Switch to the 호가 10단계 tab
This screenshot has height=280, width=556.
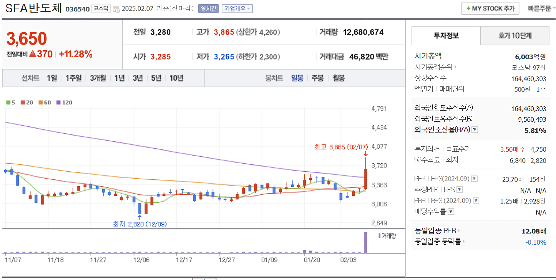click(515, 35)
